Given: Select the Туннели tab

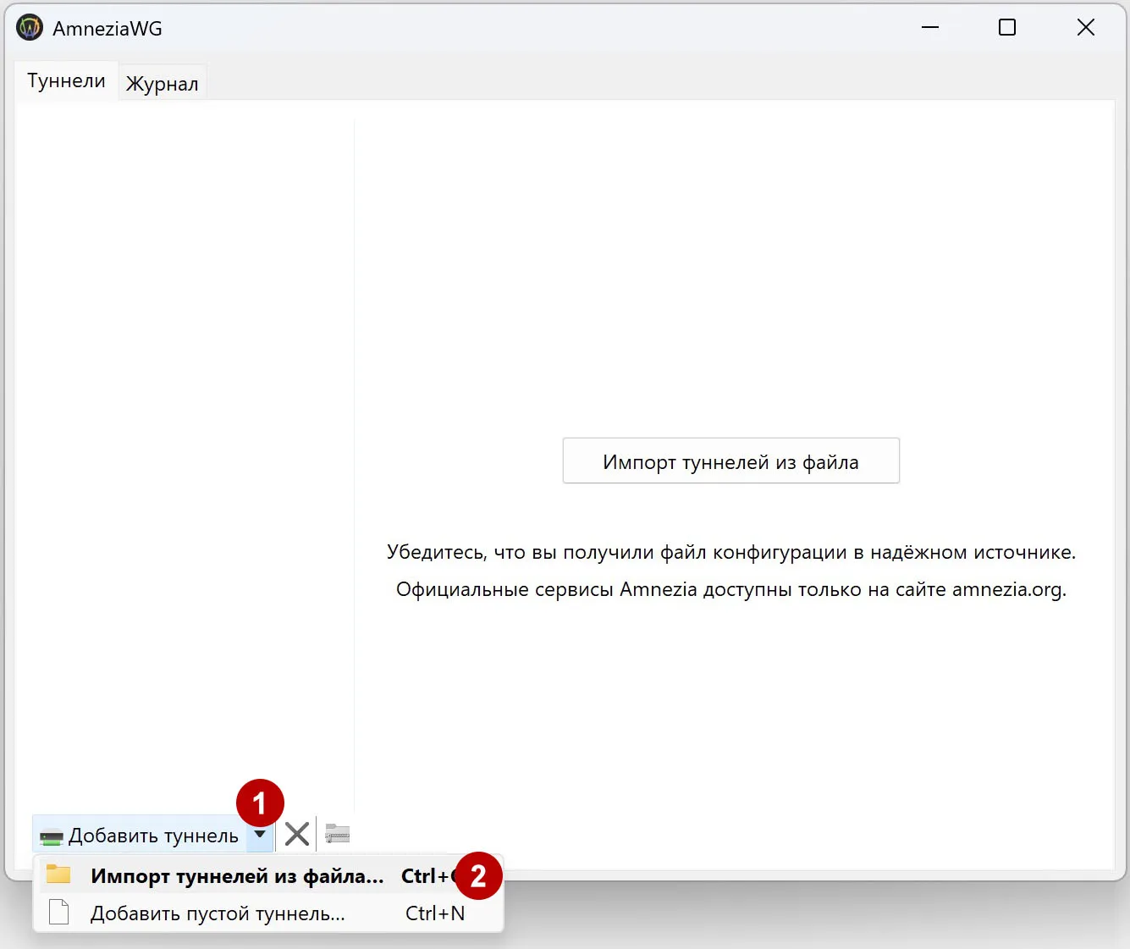Looking at the screenshot, I should coord(66,80).
